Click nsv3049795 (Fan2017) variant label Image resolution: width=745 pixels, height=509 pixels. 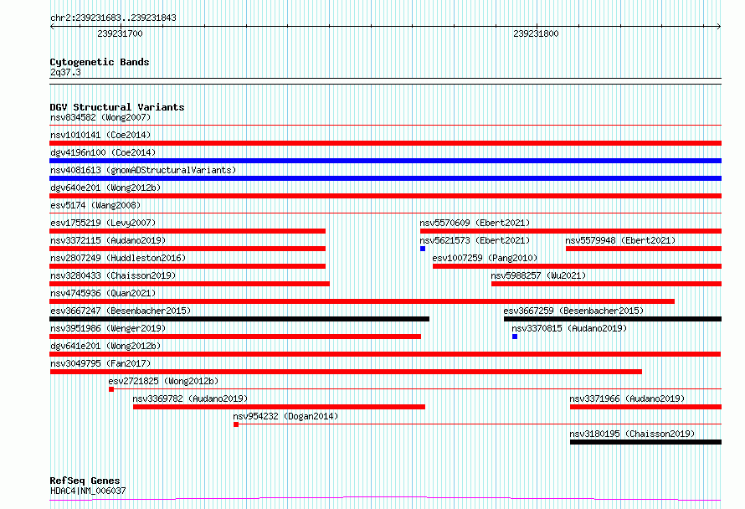pyautogui.click(x=100, y=363)
